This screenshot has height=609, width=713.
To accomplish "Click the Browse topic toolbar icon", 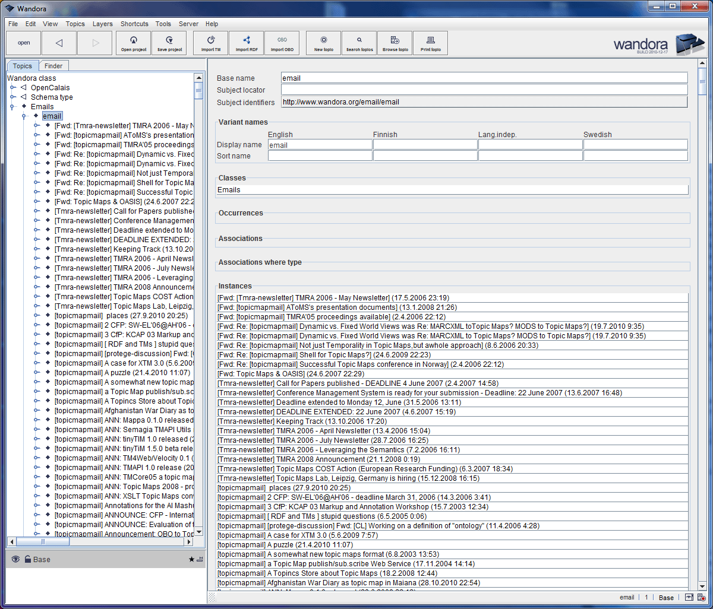I will click(395, 43).
